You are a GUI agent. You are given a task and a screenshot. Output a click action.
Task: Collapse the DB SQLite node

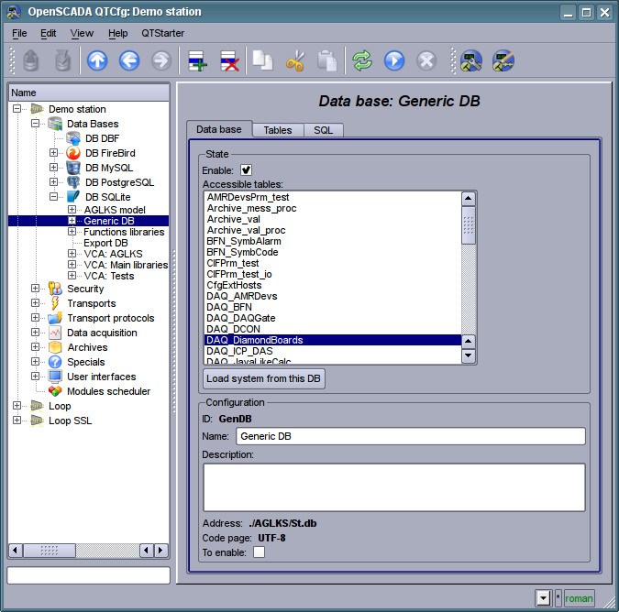point(53,196)
